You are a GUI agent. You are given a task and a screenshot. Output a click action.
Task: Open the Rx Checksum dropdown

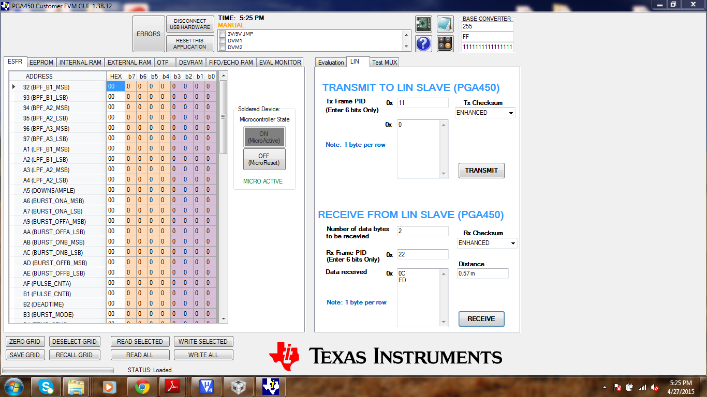click(513, 243)
